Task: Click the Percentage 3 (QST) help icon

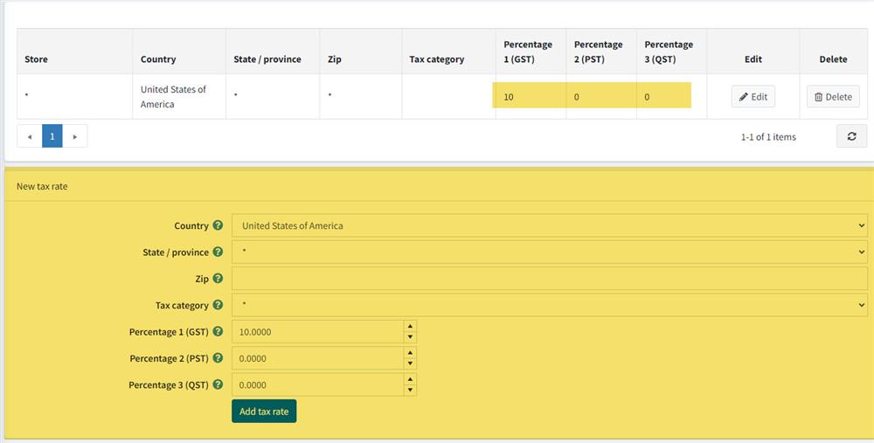Action: (x=218, y=384)
